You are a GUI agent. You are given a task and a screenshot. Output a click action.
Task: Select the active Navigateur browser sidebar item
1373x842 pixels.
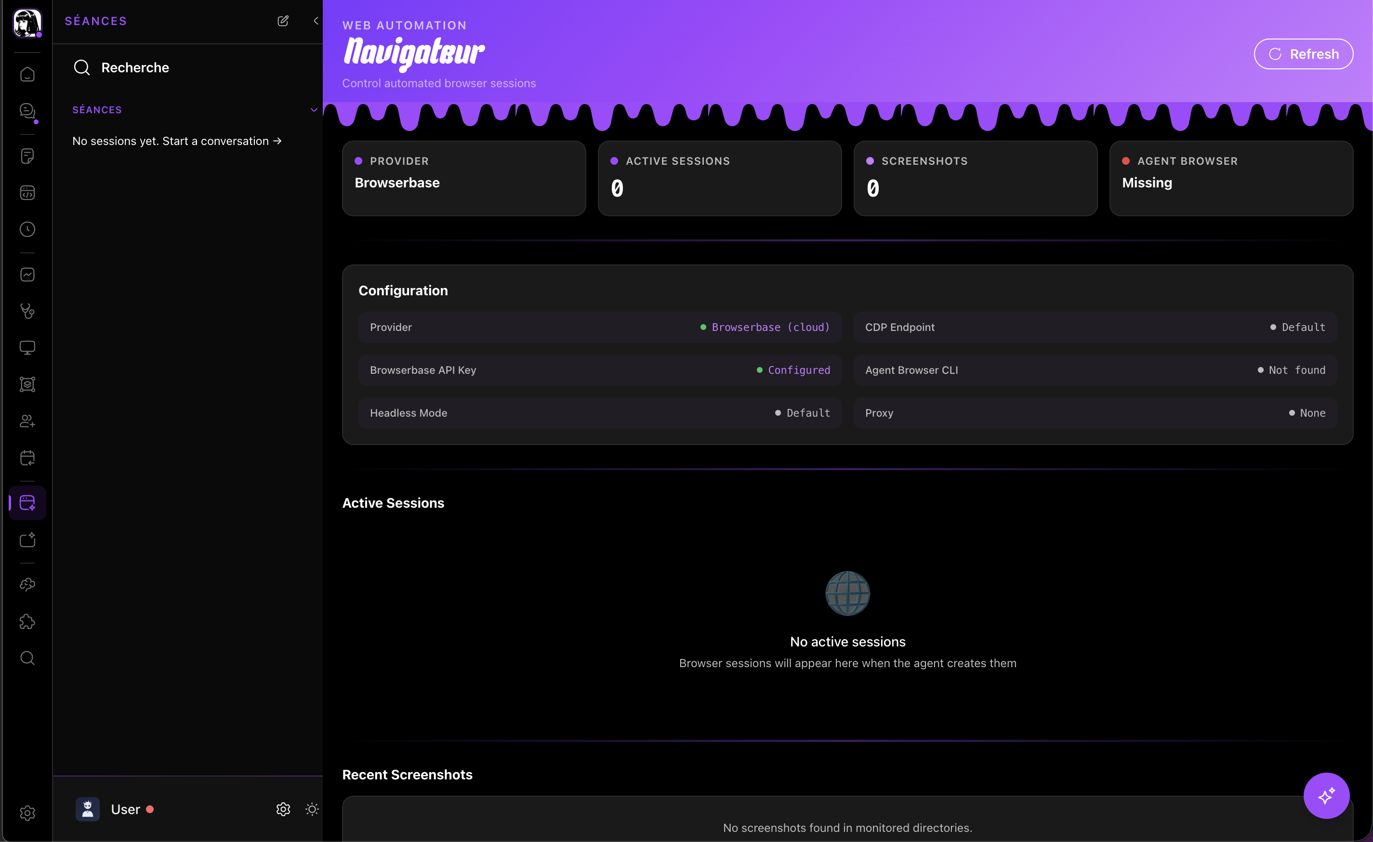point(27,502)
